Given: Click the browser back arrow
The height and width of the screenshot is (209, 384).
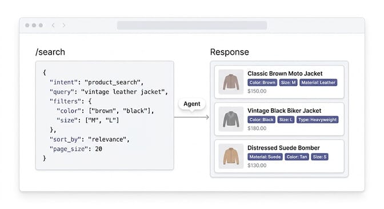Looking at the screenshot, I should (53, 25).
